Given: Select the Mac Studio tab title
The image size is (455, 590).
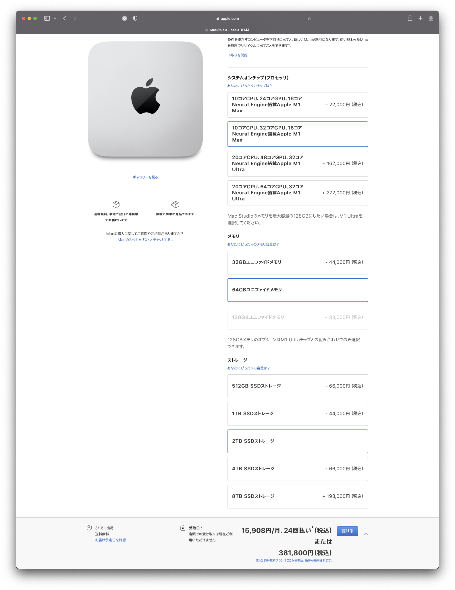Looking at the screenshot, I should click(227, 30).
